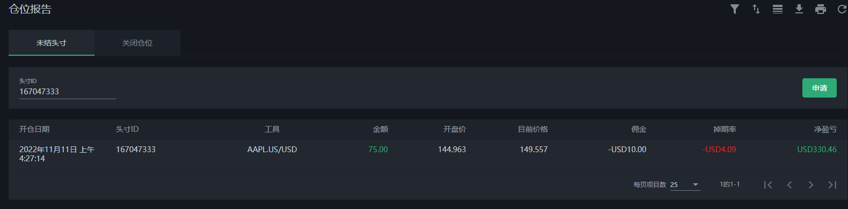Go to the first page

[x=768, y=185]
